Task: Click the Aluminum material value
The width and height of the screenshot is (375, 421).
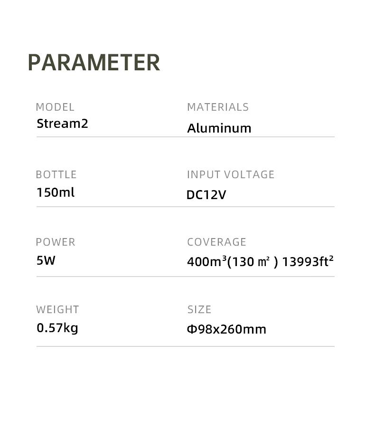Action: click(219, 128)
